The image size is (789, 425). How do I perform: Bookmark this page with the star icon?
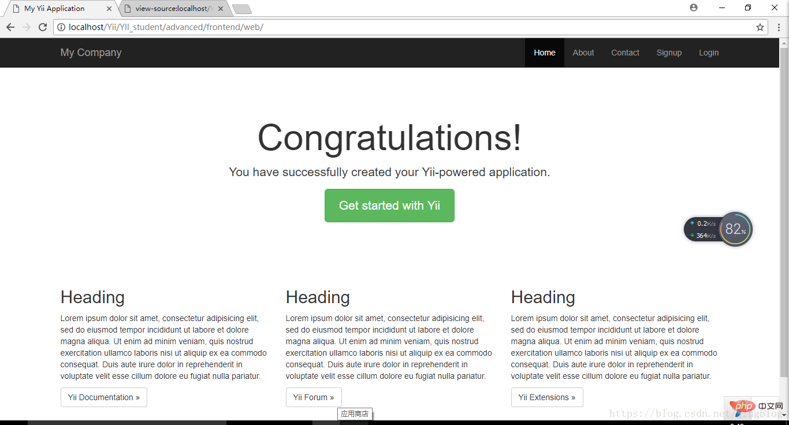760,27
